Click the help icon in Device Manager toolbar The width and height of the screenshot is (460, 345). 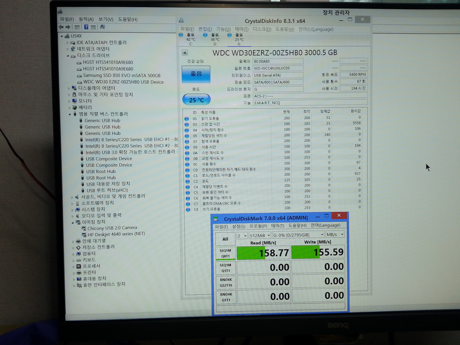coord(86,27)
